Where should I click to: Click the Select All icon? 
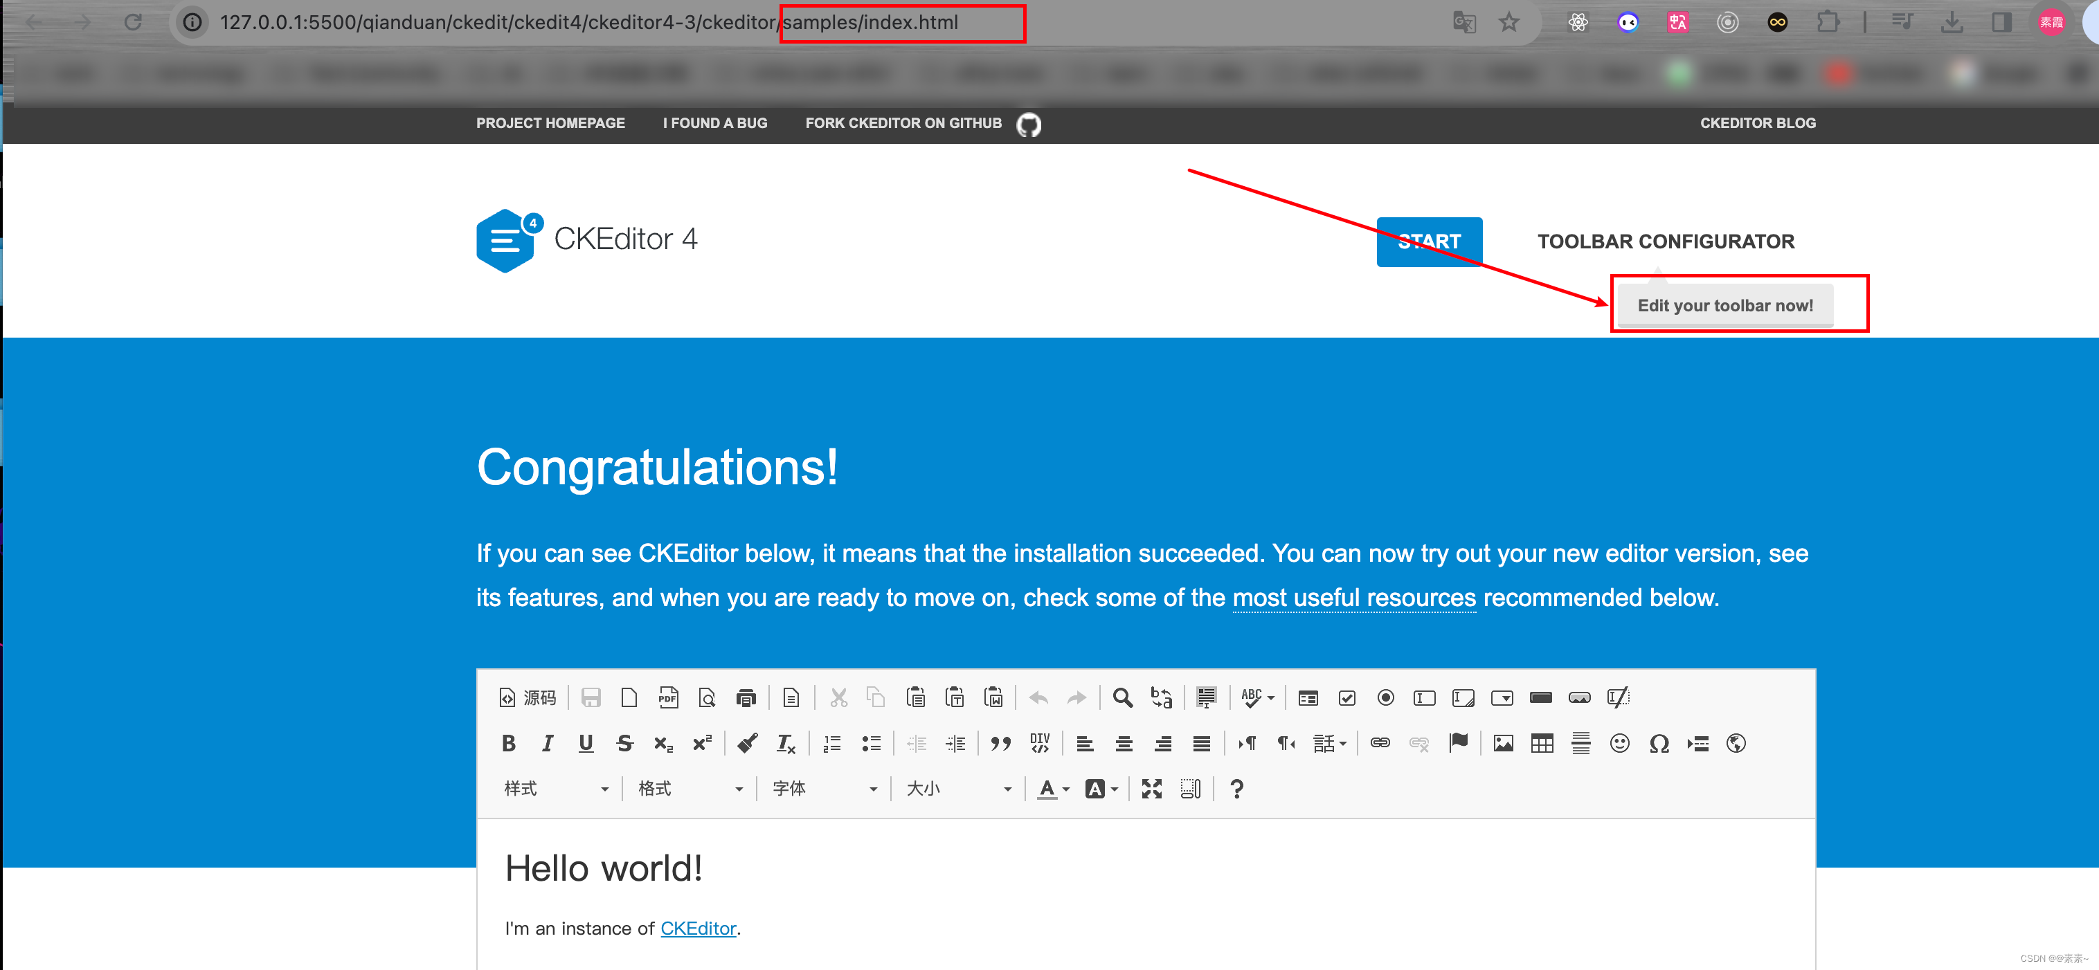[x=1207, y=698]
